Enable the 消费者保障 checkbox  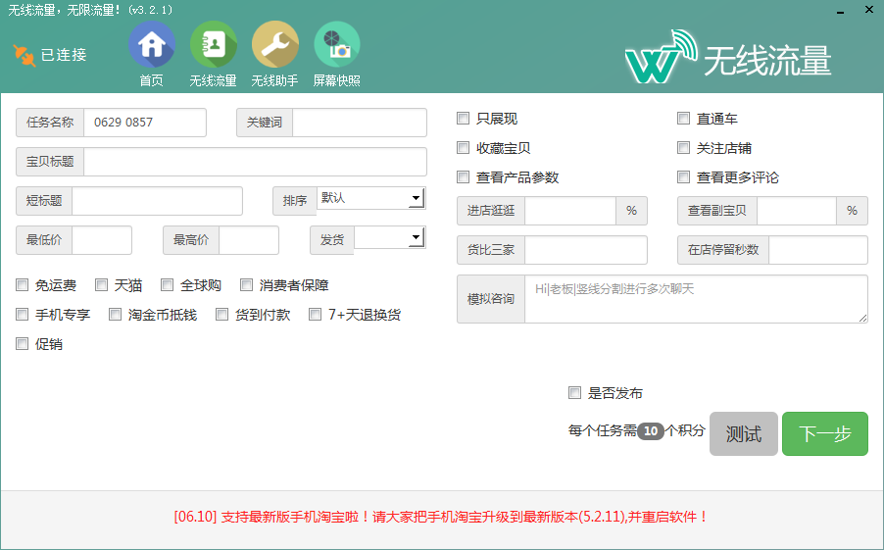click(246, 285)
